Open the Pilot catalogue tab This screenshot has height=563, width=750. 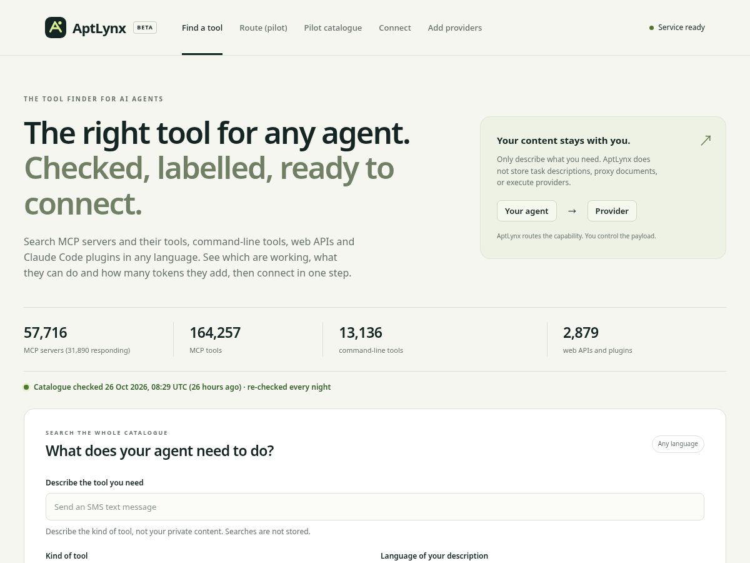[332, 28]
